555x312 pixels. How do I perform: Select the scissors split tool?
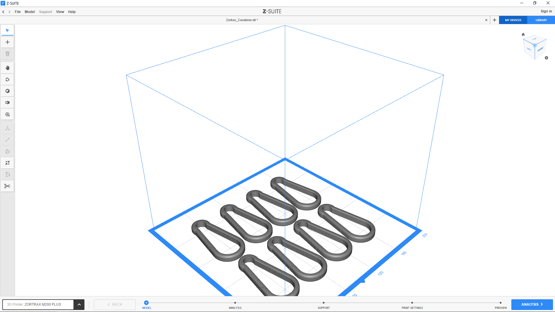click(8, 186)
